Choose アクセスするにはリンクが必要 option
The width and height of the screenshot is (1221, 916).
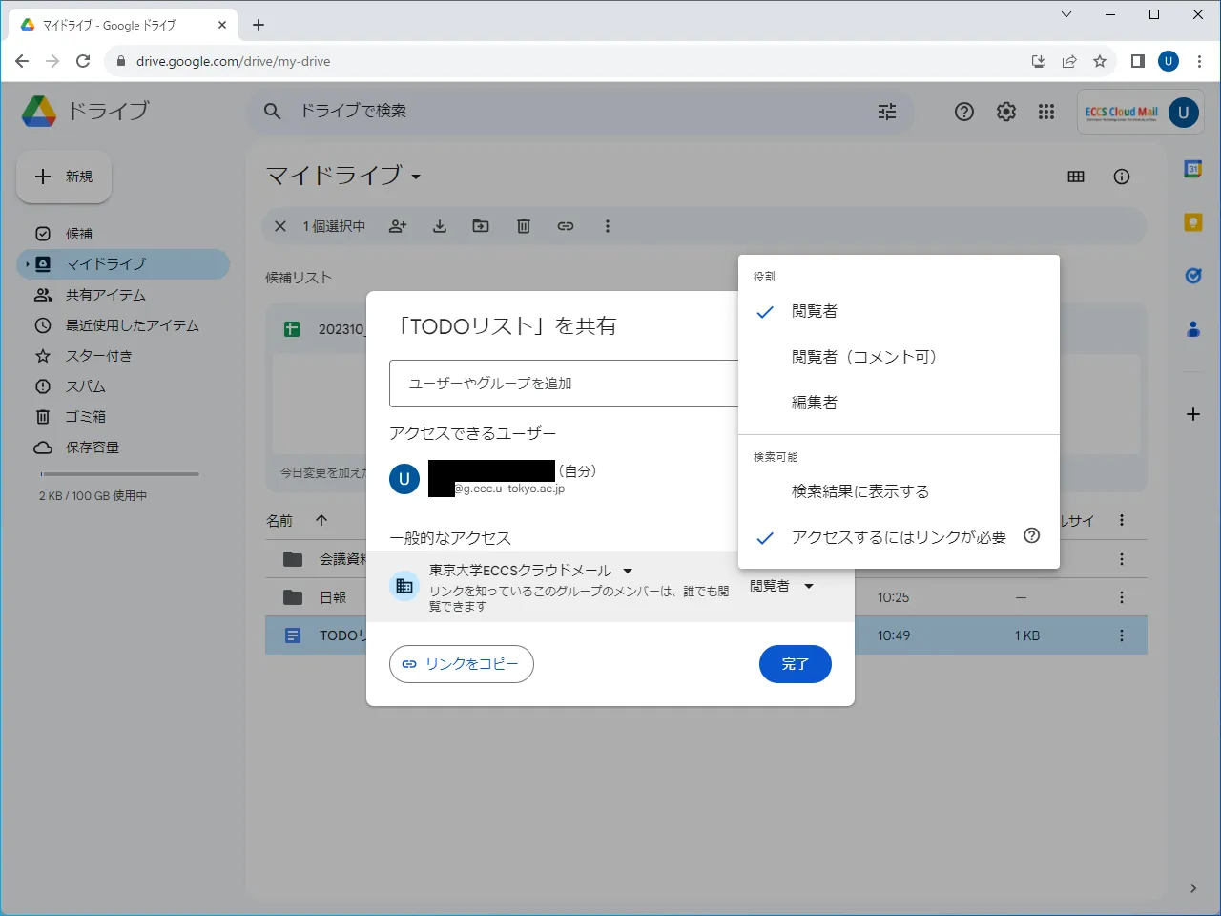pos(899,537)
